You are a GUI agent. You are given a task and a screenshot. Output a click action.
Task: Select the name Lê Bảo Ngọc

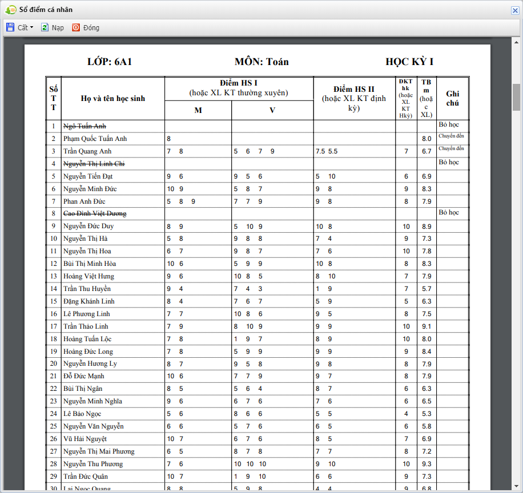[x=82, y=414]
